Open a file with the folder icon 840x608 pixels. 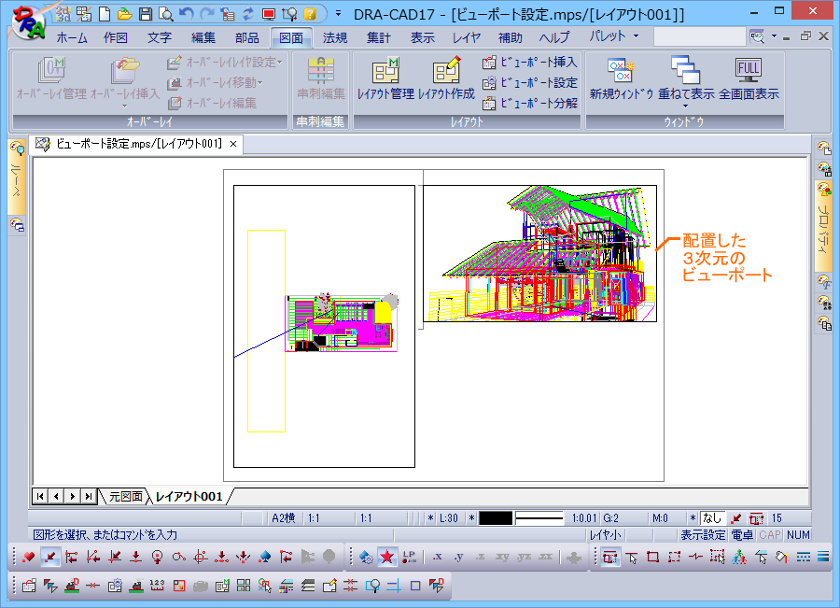coord(125,14)
